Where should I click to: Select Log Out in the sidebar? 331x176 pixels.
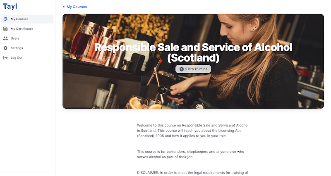pyautogui.click(x=27, y=57)
